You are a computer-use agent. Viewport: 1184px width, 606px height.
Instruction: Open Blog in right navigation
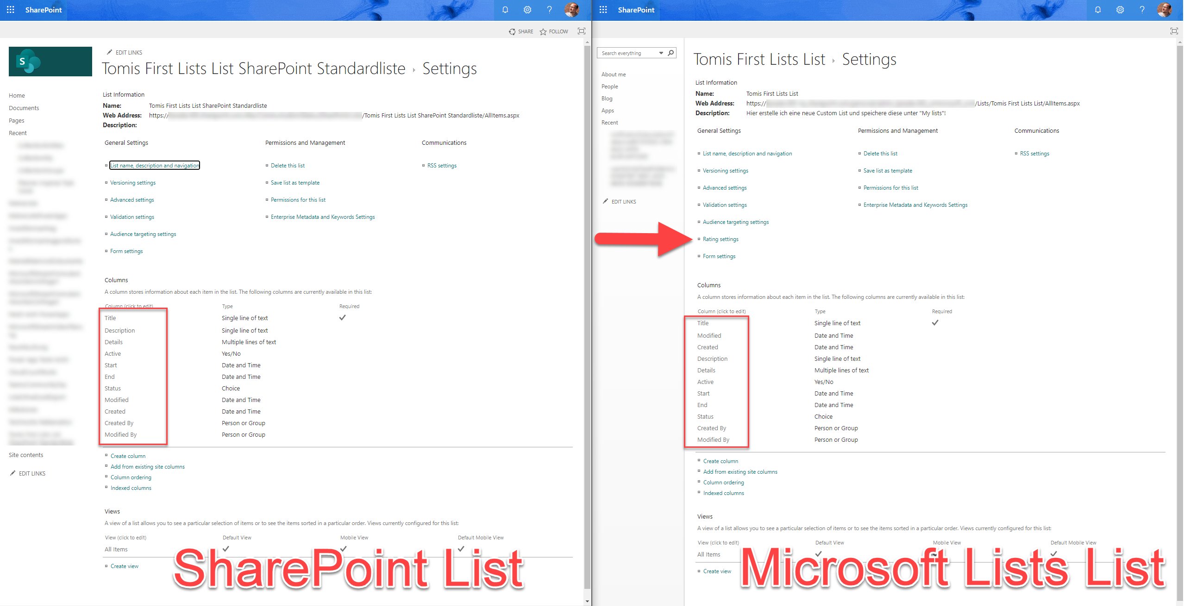pyautogui.click(x=607, y=98)
